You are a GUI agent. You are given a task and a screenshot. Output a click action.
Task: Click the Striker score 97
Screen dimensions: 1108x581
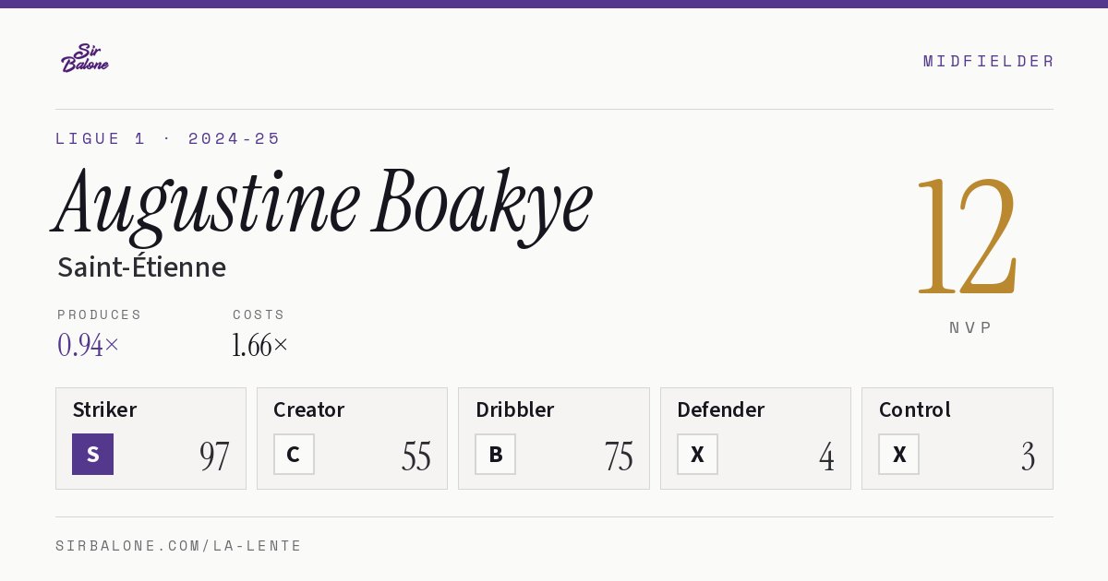(214, 456)
